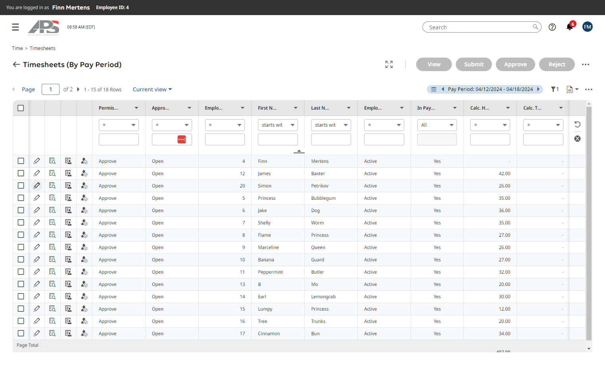The width and height of the screenshot is (605, 365).
Task: Open First N... column header menu
Action: (x=296, y=108)
